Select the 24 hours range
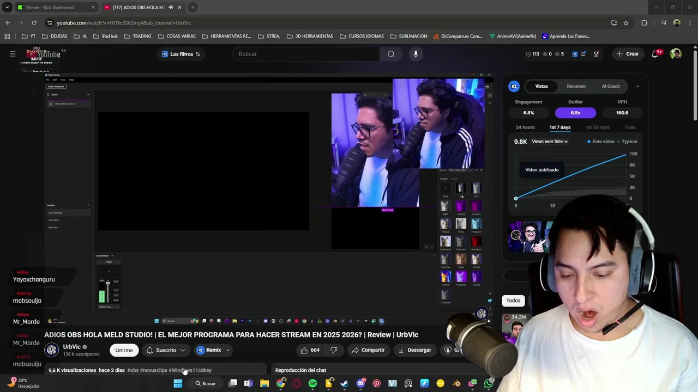698x392 pixels. [x=525, y=127]
